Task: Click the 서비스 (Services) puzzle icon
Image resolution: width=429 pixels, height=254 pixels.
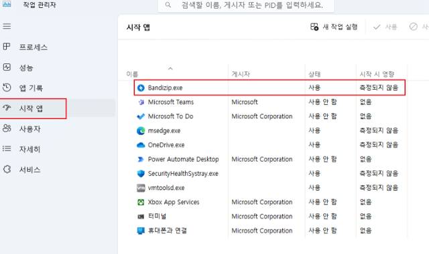Action: (7, 169)
